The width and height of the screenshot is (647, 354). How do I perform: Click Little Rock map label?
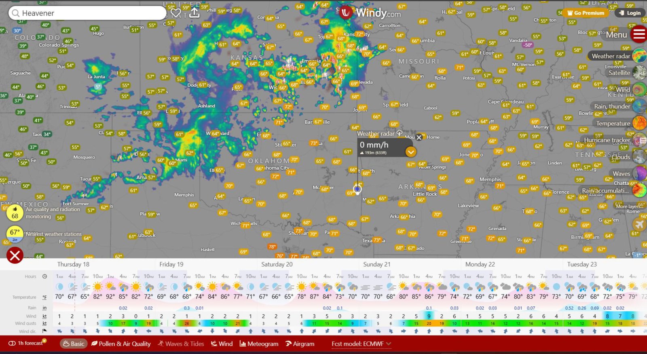click(x=425, y=194)
